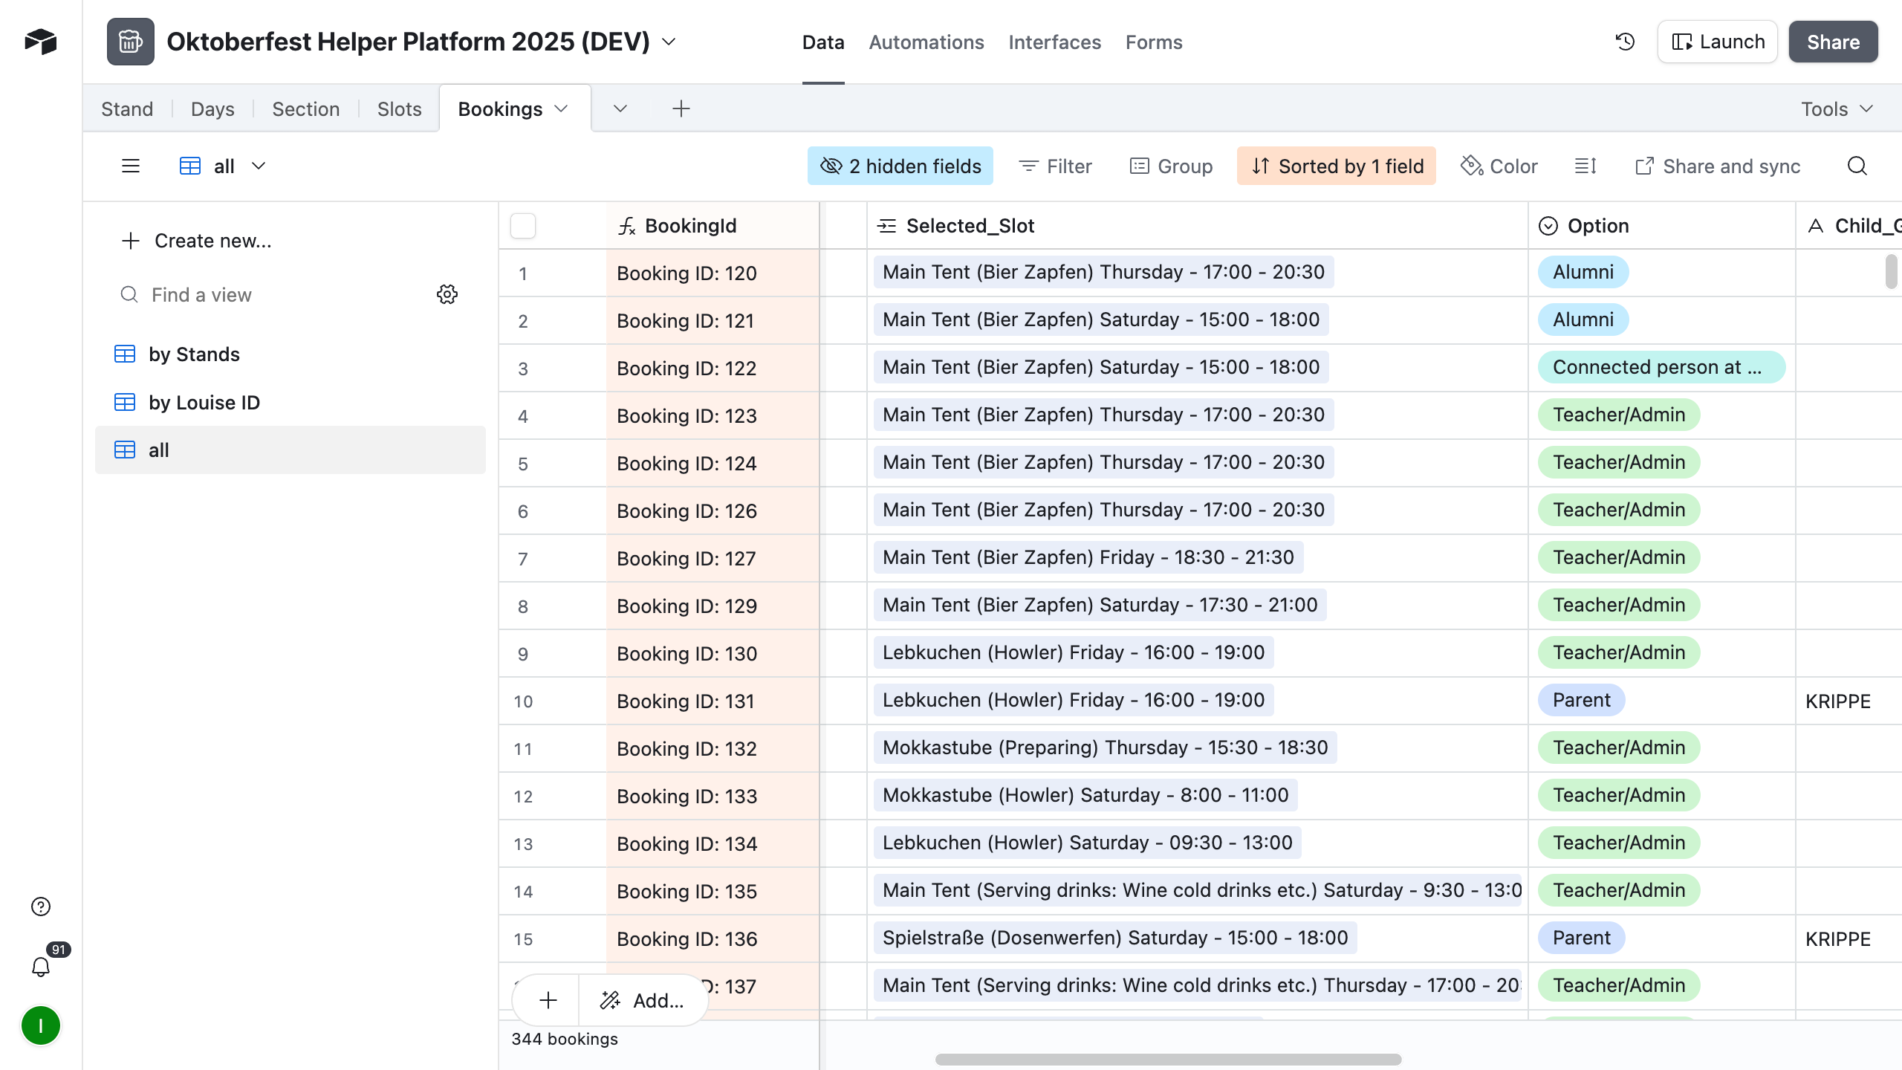Open the Slots table tab

pos(399,108)
